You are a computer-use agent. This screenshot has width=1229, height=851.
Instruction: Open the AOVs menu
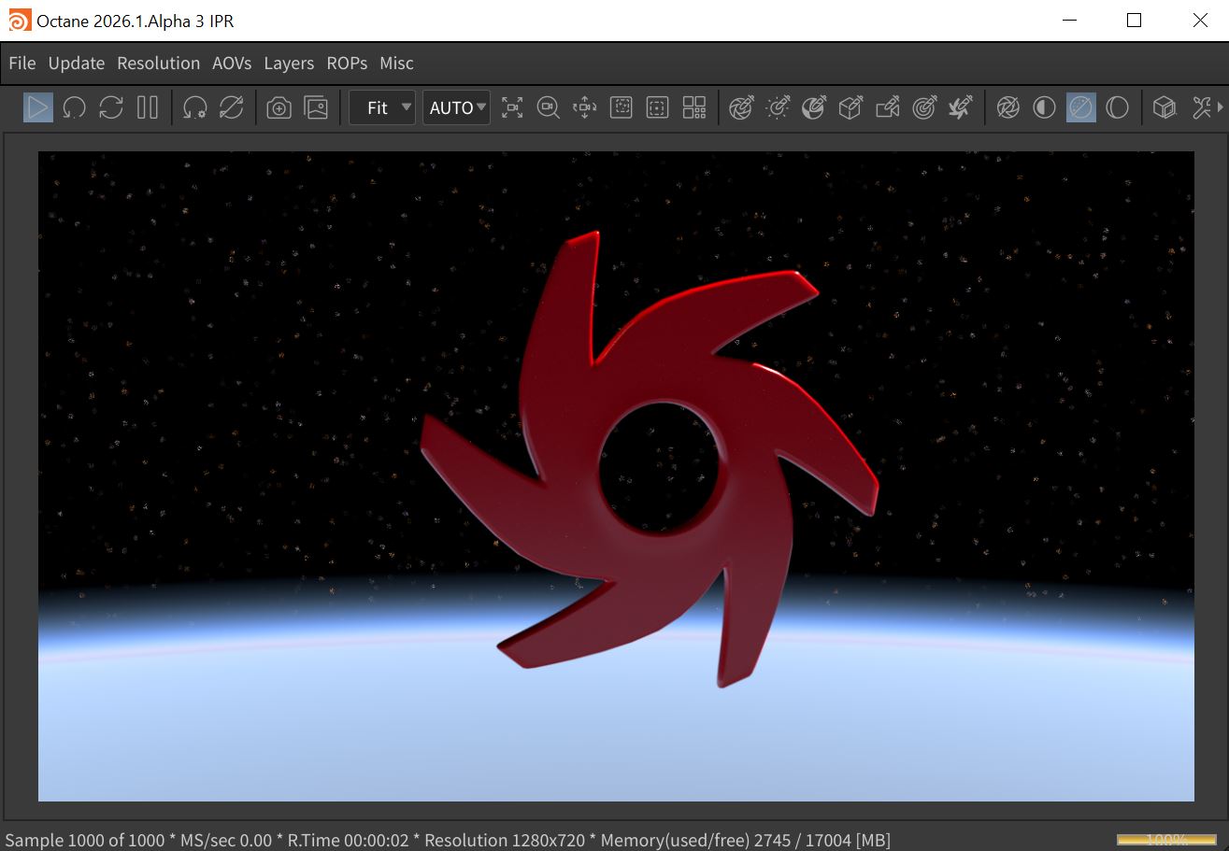(232, 64)
